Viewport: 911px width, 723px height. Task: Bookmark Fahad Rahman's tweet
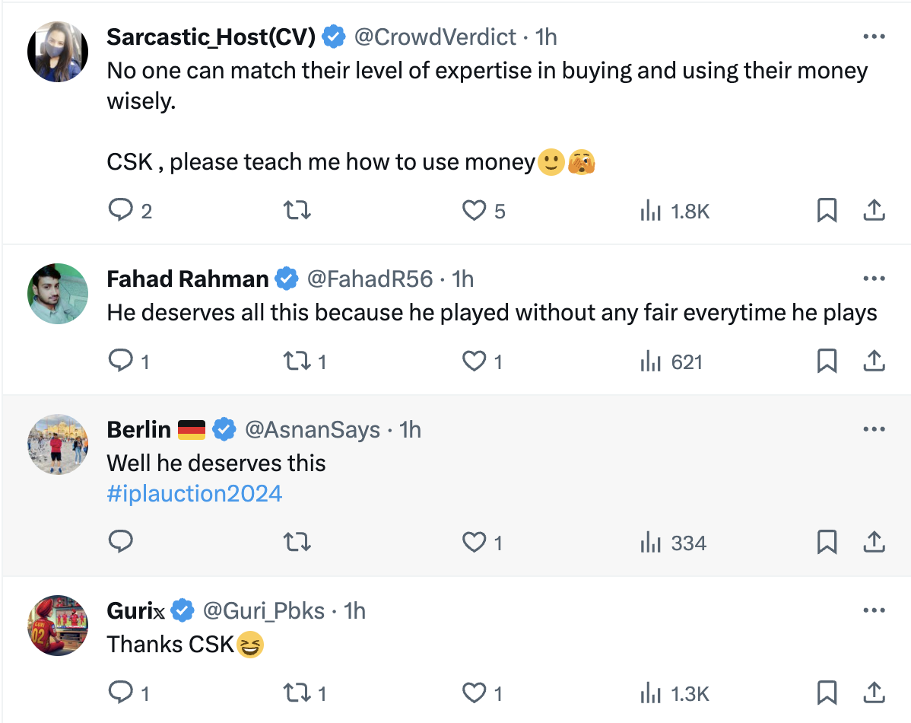[x=827, y=361]
